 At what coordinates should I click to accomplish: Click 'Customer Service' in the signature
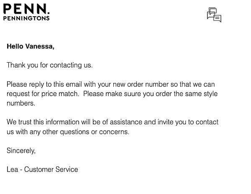tap(51, 169)
